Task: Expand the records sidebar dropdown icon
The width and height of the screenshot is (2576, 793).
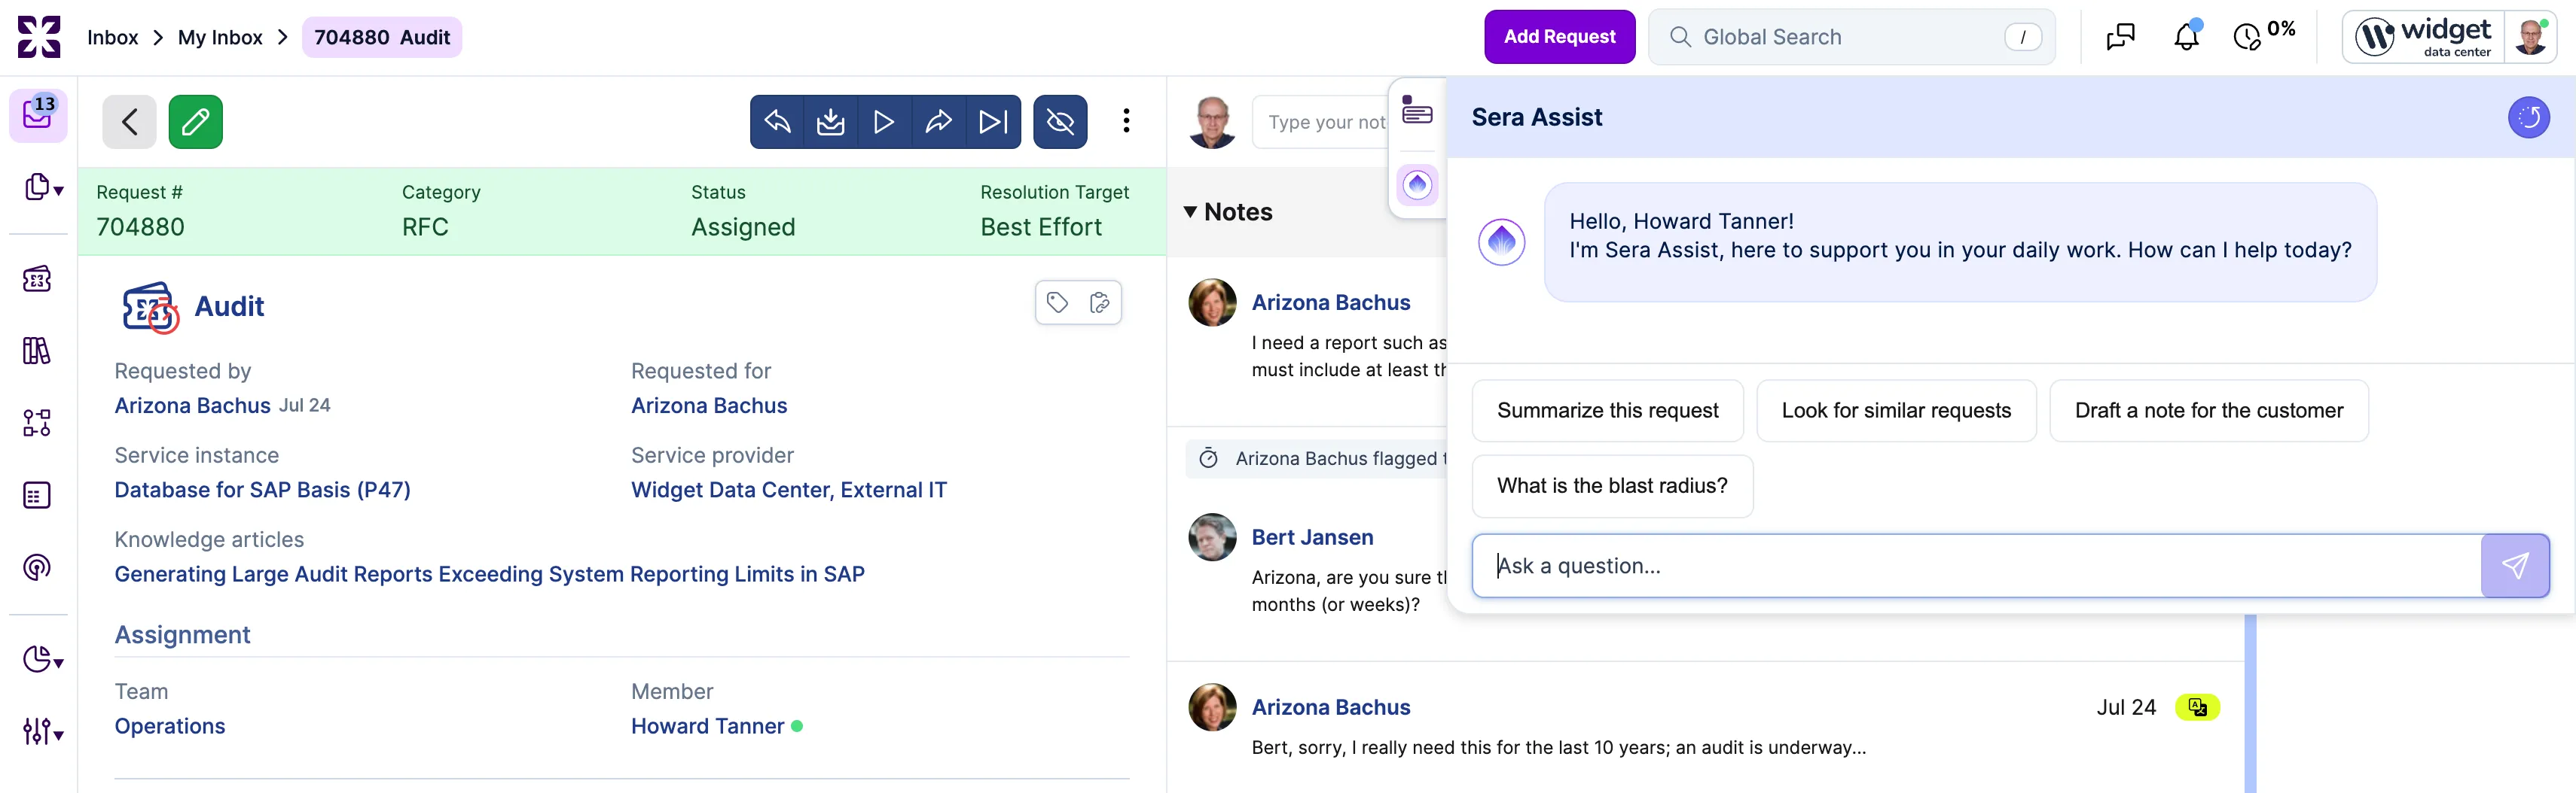Action: tap(43, 187)
